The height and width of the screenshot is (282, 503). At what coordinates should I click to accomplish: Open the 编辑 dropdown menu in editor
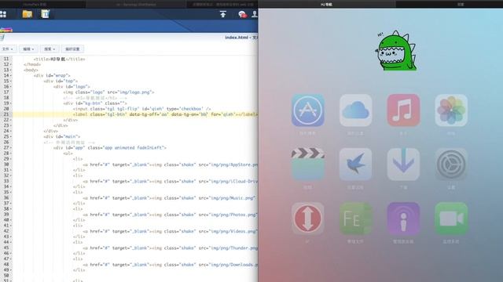pos(28,49)
